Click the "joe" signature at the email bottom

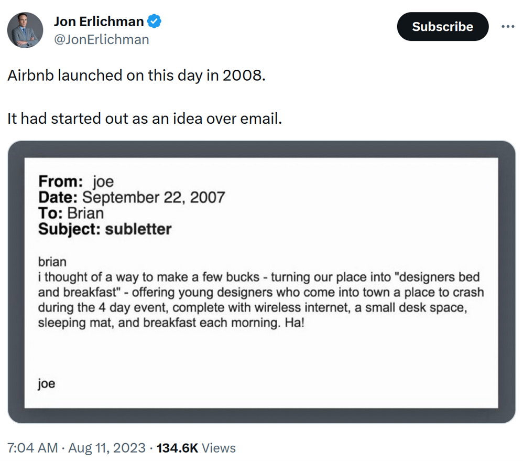coord(47,383)
